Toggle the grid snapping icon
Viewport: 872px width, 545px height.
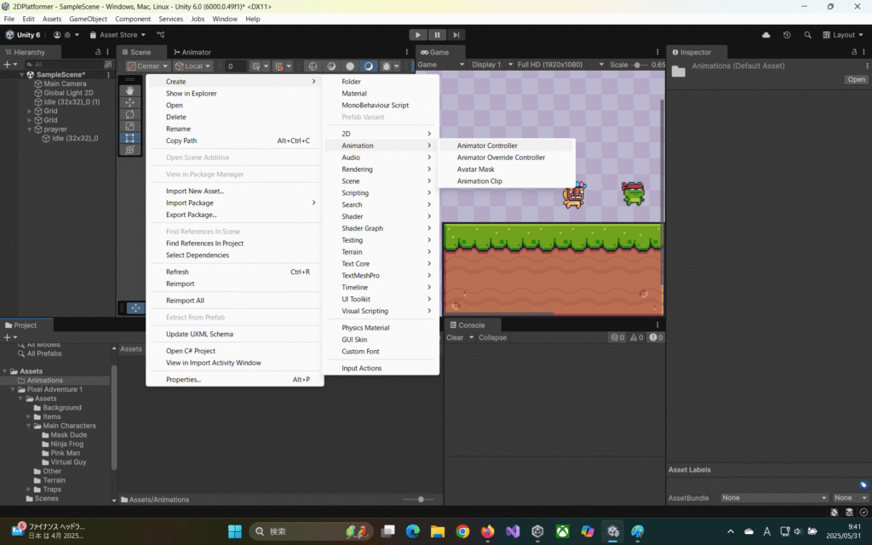click(255, 66)
